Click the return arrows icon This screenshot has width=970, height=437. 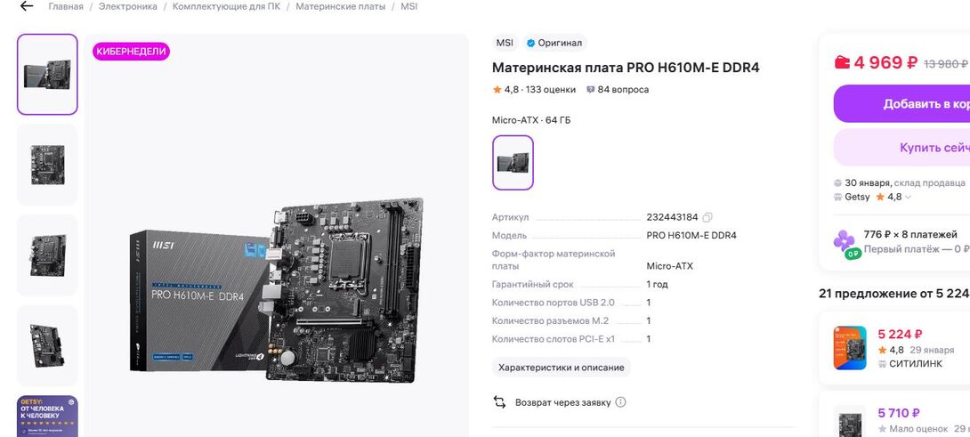tap(499, 401)
